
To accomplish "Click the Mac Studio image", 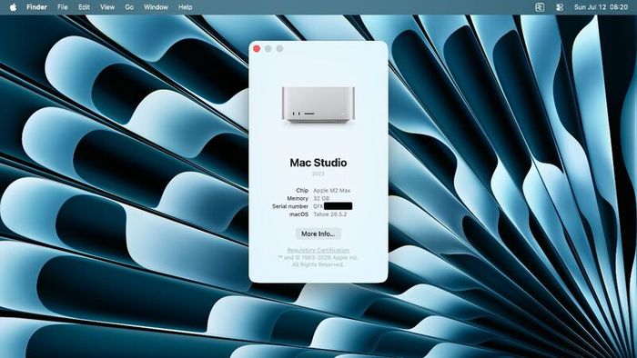I will (x=318, y=105).
